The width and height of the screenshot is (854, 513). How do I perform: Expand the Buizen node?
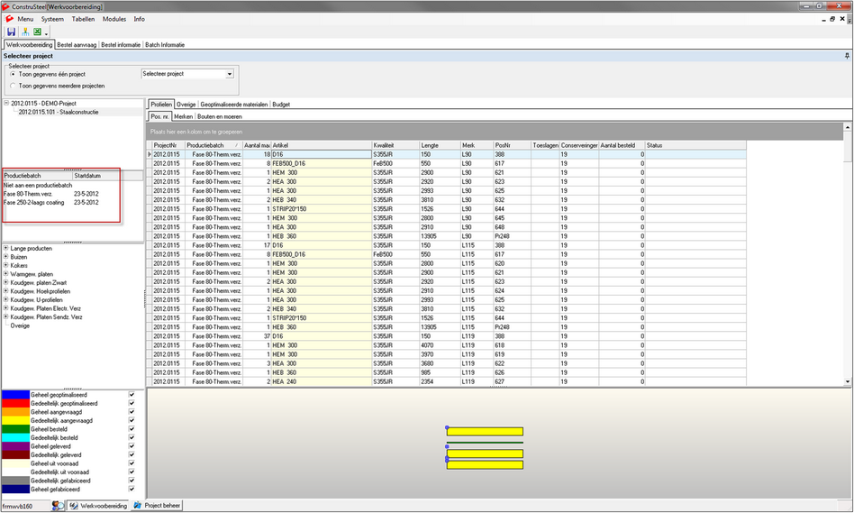coord(6,257)
